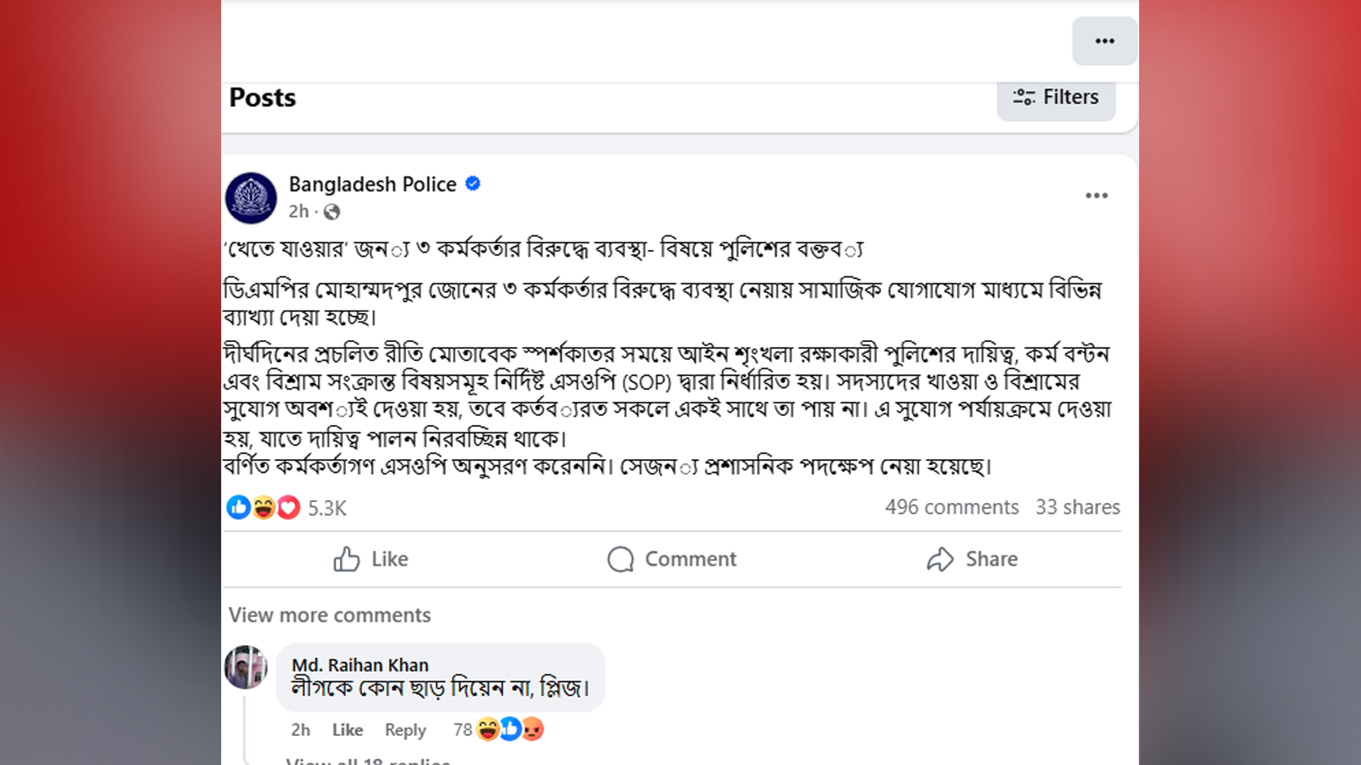Reply to Md. Raihan Khan's comment
This screenshot has height=765, width=1361.
tap(405, 730)
